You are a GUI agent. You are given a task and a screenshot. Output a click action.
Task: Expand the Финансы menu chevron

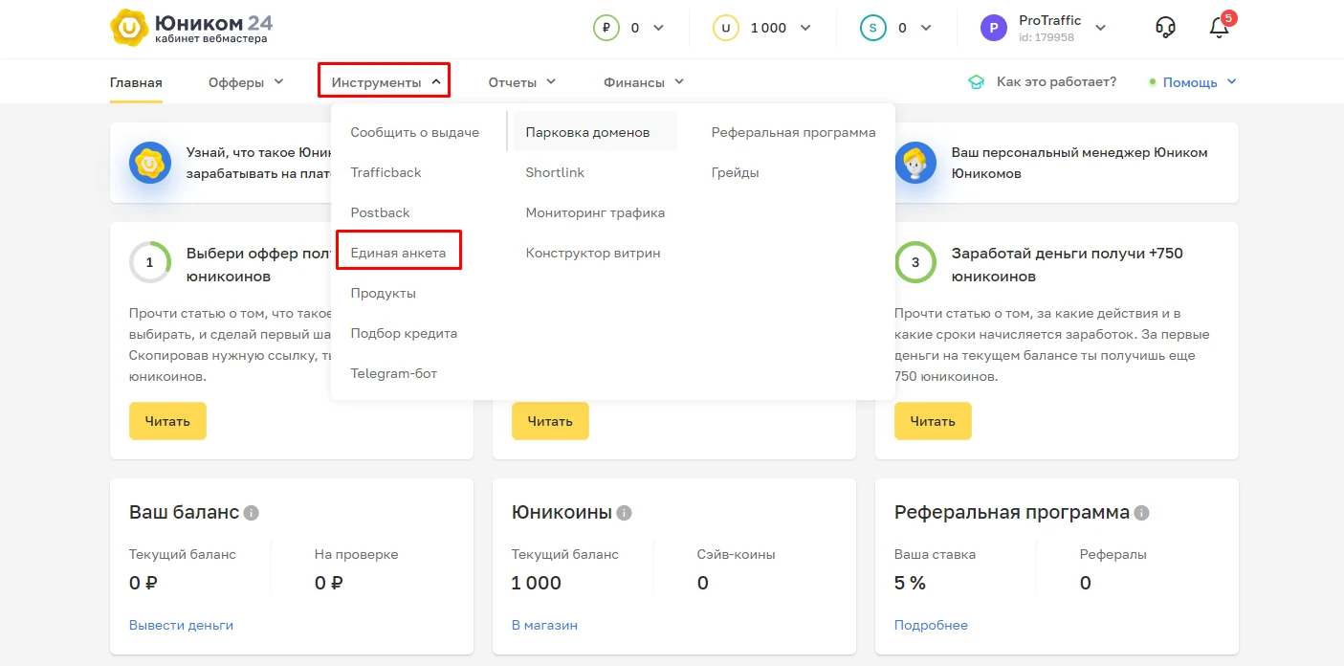pos(679,81)
